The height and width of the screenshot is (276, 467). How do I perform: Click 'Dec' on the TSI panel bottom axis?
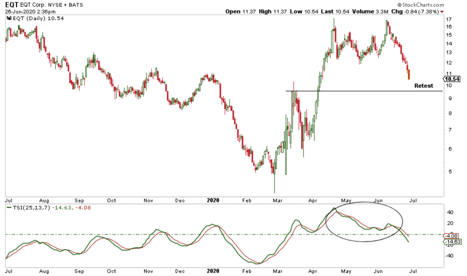180,271
